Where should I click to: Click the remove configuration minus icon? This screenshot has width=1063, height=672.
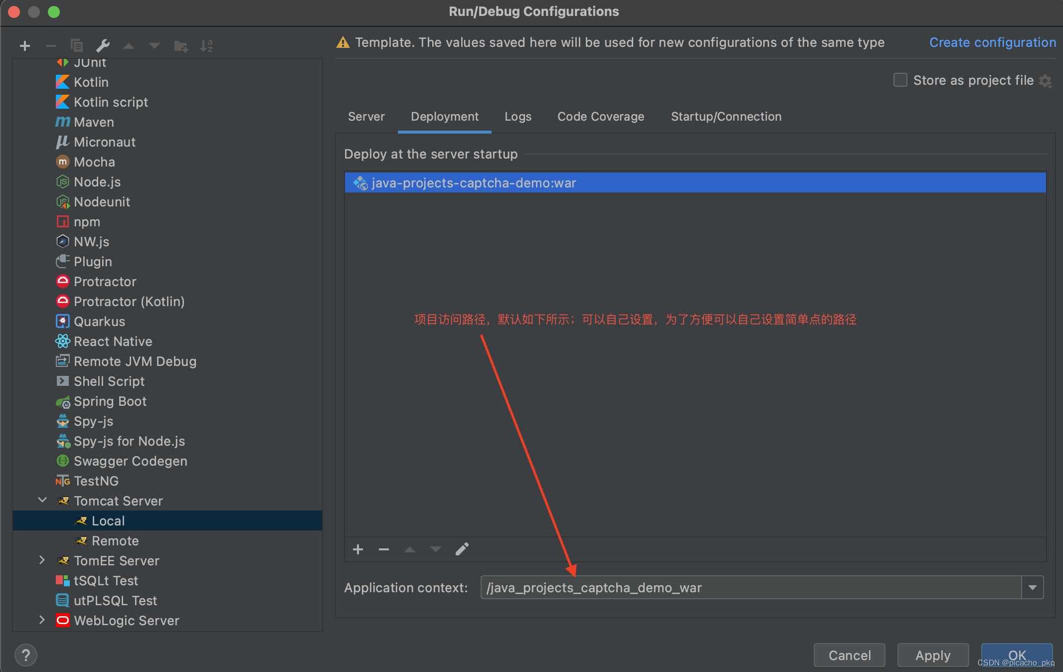pyautogui.click(x=51, y=46)
